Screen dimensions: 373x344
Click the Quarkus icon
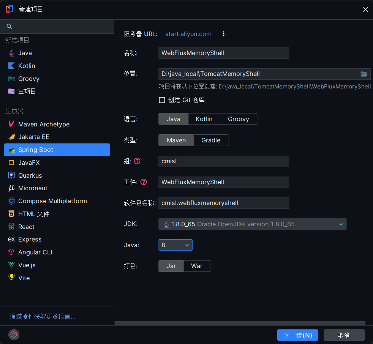11,175
